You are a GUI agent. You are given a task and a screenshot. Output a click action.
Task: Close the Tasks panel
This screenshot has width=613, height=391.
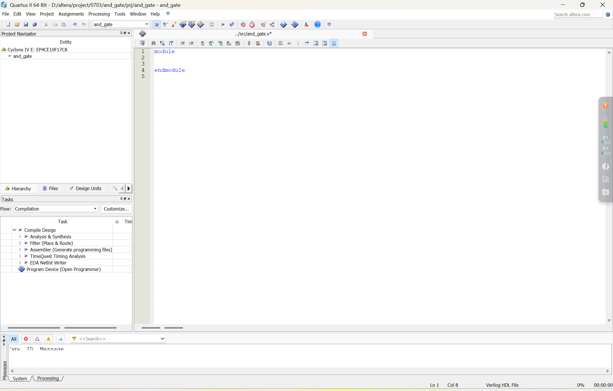[129, 199]
